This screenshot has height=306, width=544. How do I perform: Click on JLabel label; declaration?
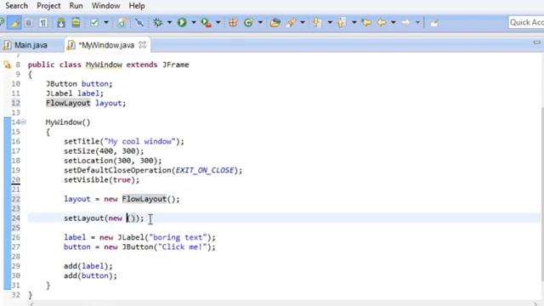click(x=75, y=93)
